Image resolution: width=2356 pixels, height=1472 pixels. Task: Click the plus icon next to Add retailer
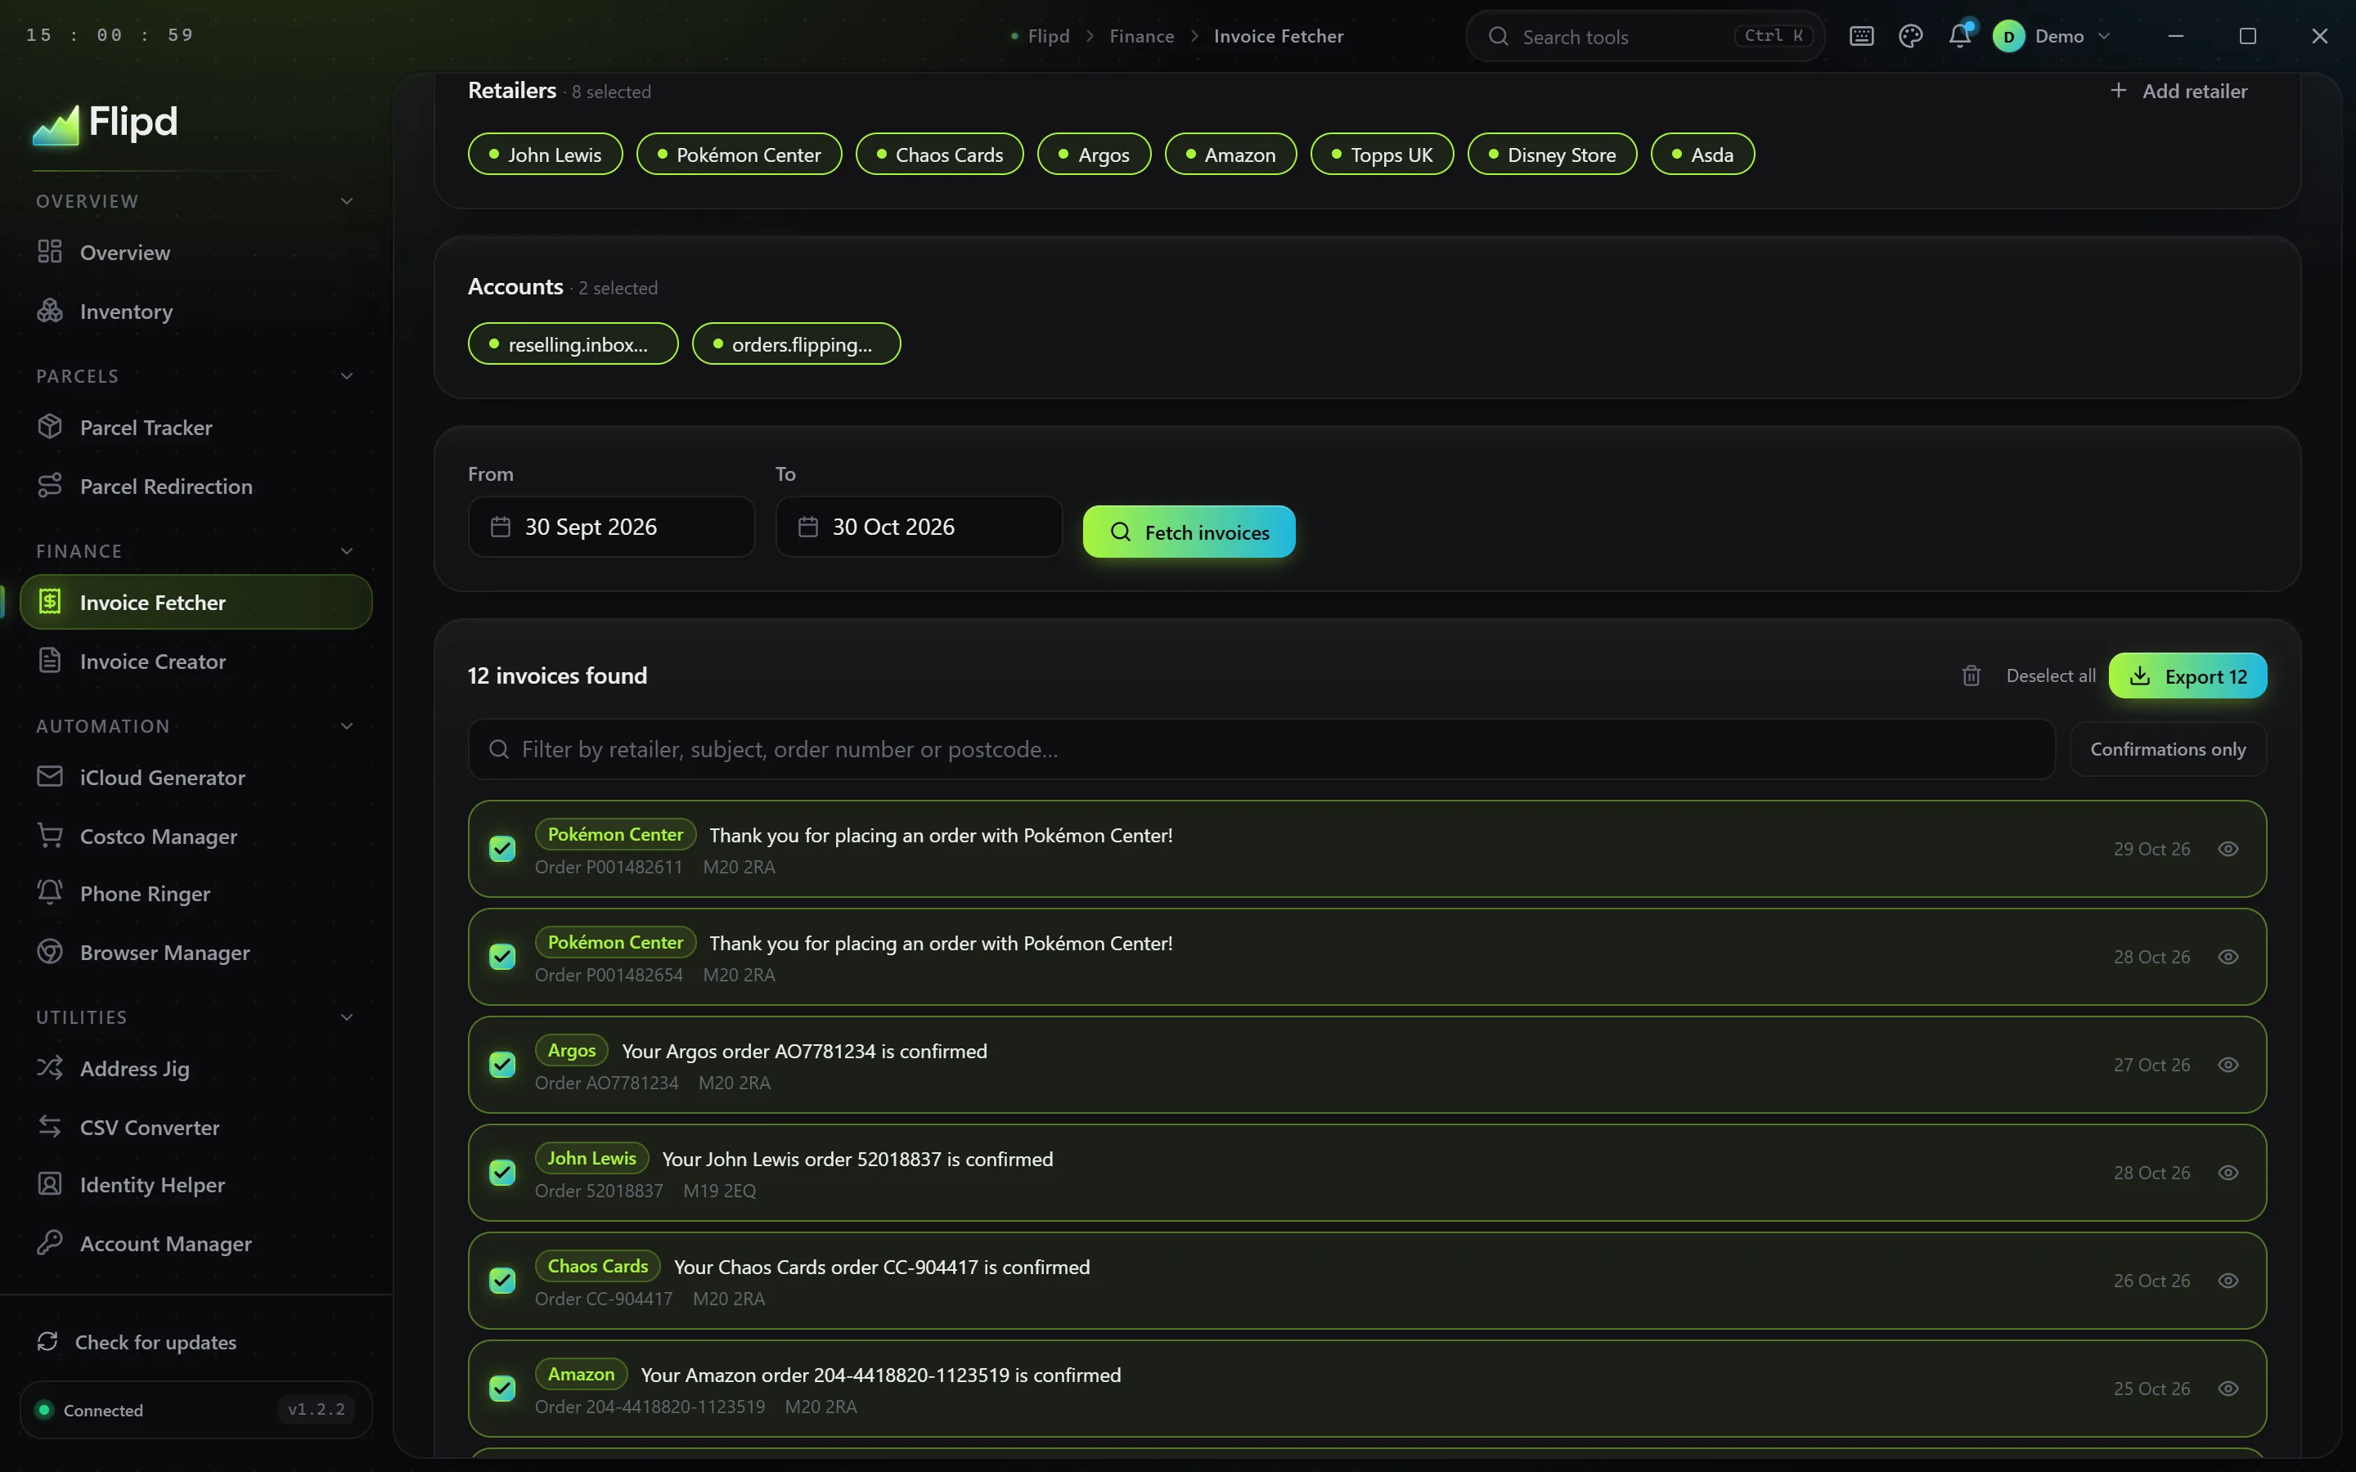pos(2117,91)
